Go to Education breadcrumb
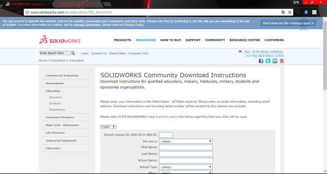 (x=77, y=60)
